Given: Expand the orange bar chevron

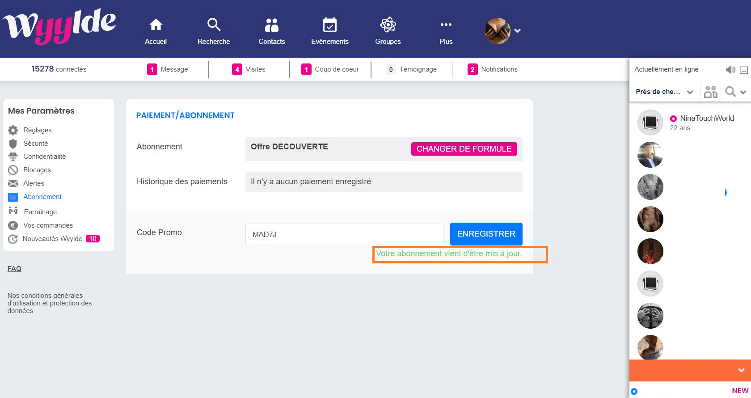Looking at the screenshot, I should pos(741,370).
